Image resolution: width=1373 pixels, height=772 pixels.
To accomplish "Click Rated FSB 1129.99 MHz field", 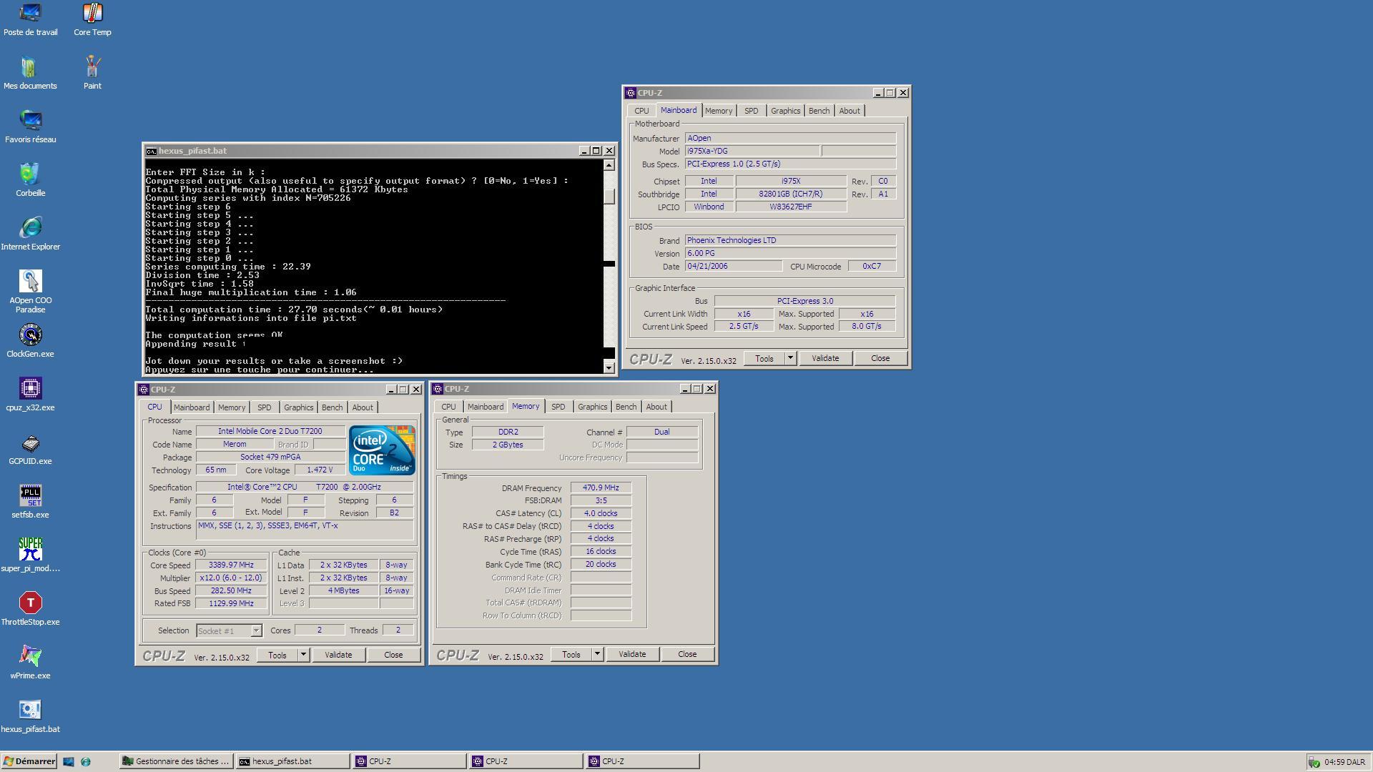I will click(x=231, y=604).
